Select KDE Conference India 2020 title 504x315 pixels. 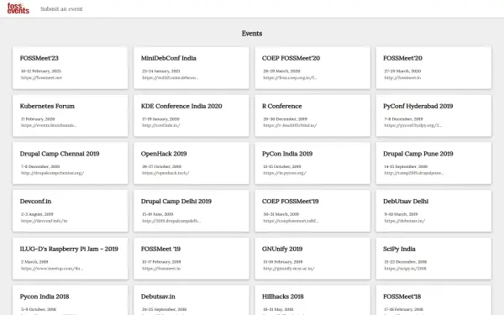pyautogui.click(x=181, y=106)
